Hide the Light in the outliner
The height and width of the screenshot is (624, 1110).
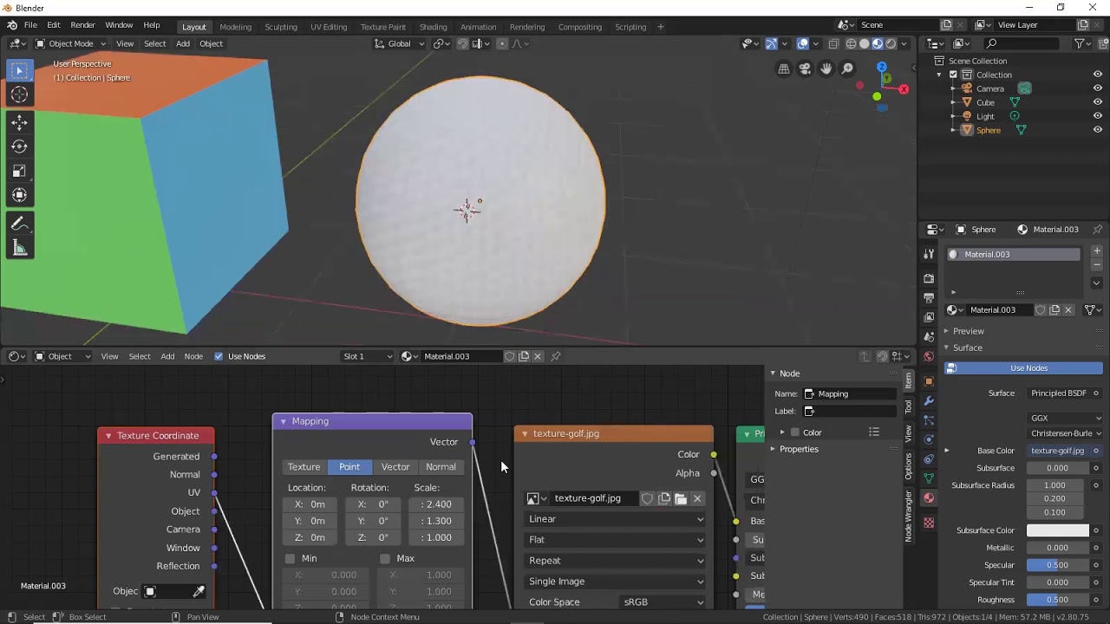[1098, 116]
